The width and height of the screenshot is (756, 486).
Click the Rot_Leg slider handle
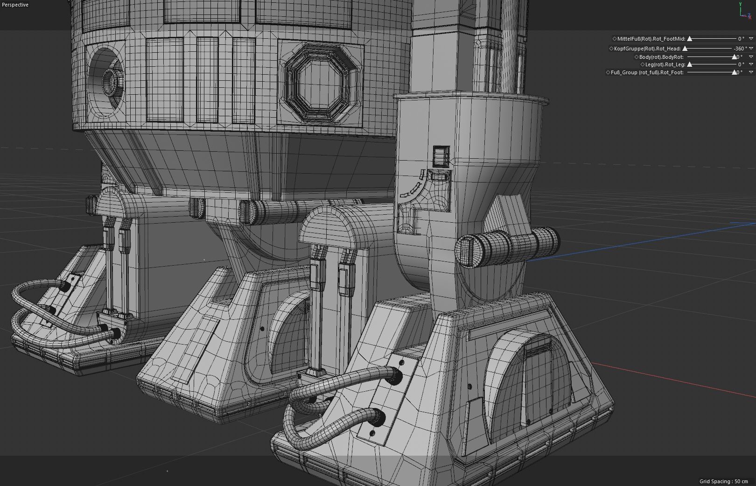tap(690, 64)
